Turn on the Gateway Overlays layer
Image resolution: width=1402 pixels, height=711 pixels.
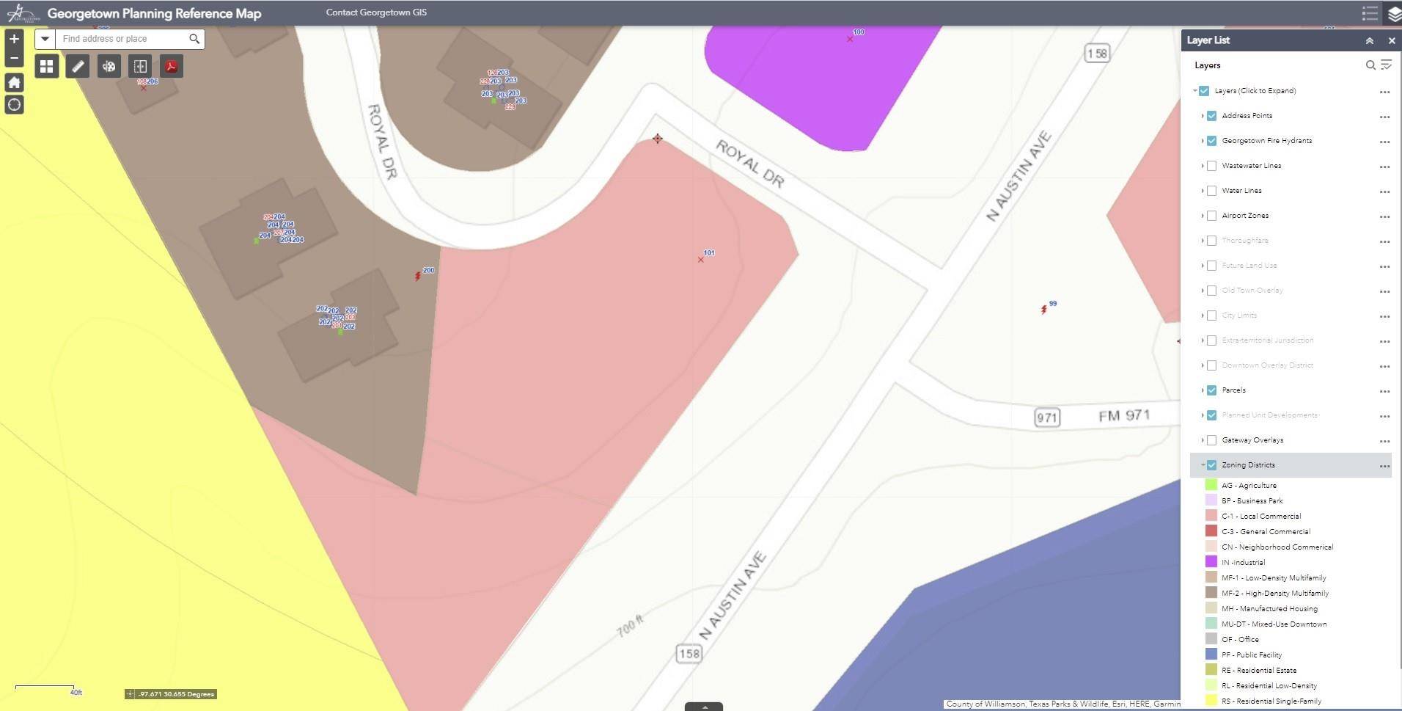pyautogui.click(x=1211, y=440)
